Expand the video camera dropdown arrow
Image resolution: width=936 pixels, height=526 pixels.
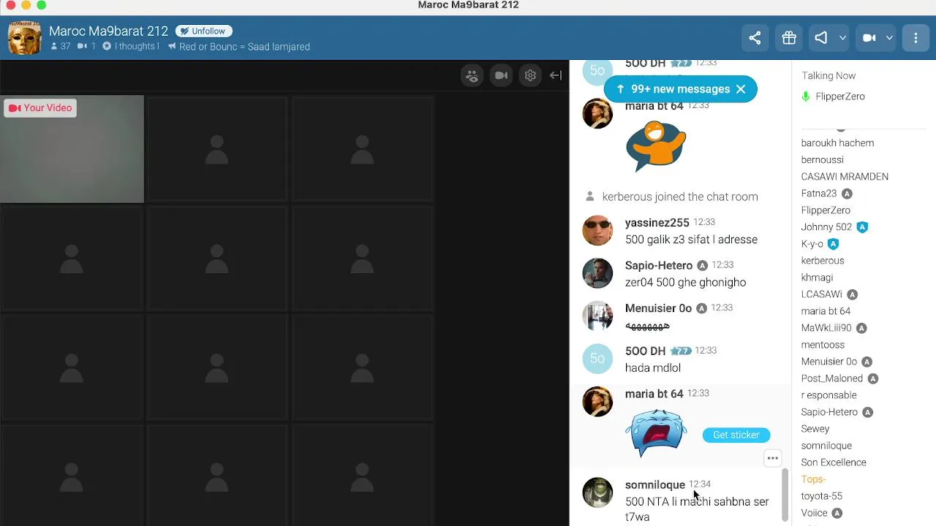pyautogui.click(x=889, y=38)
